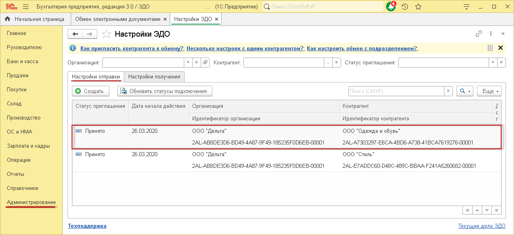Open the Техподдержка link
The width and height of the screenshot is (514, 235).
point(87,226)
